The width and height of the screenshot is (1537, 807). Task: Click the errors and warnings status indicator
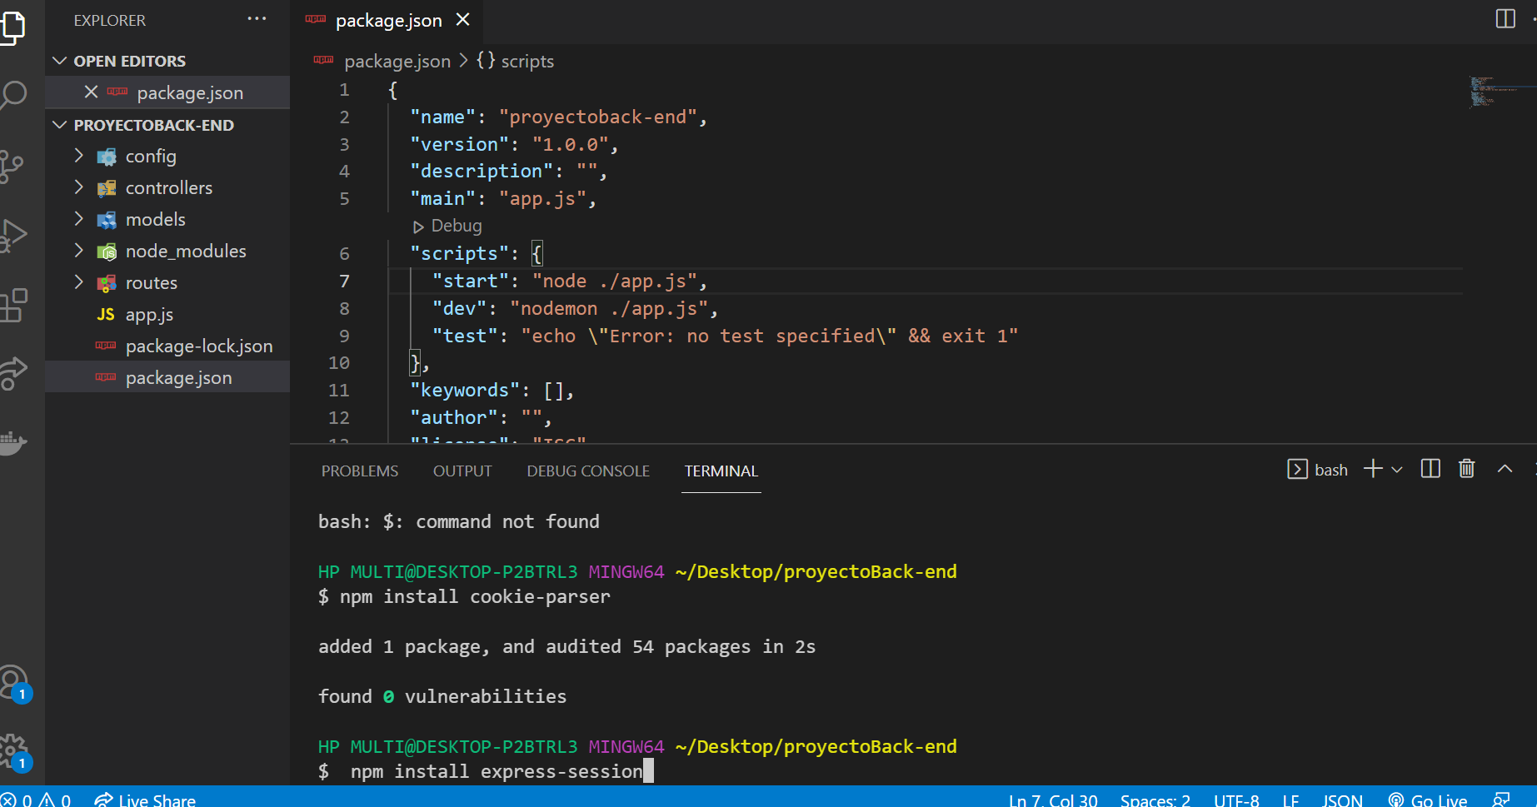click(36, 800)
